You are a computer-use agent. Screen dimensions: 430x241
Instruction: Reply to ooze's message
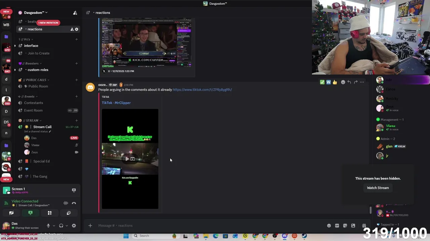pos(349,82)
